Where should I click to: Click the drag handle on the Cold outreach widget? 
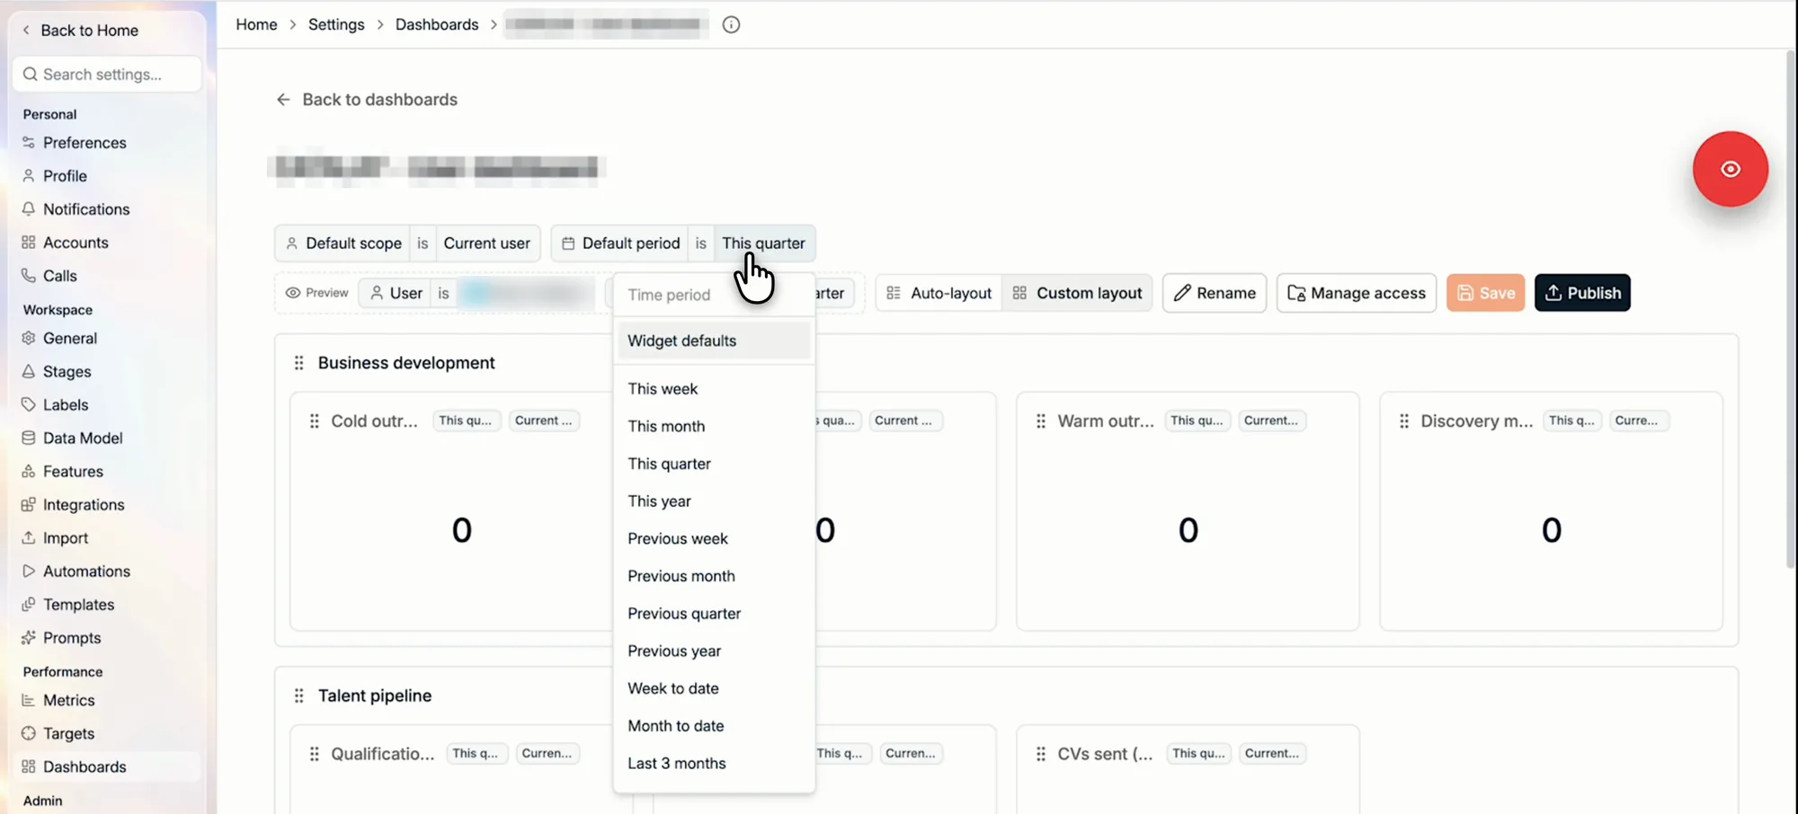(x=314, y=420)
